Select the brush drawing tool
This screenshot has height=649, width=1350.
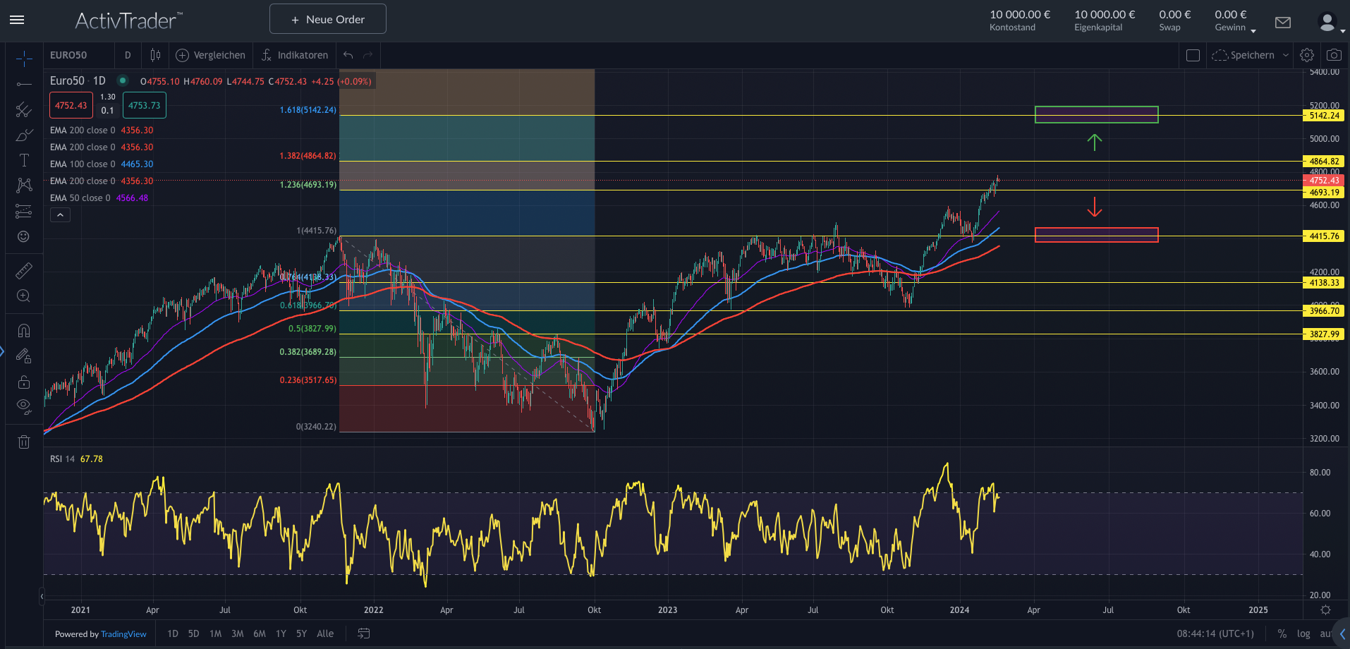[x=24, y=135]
